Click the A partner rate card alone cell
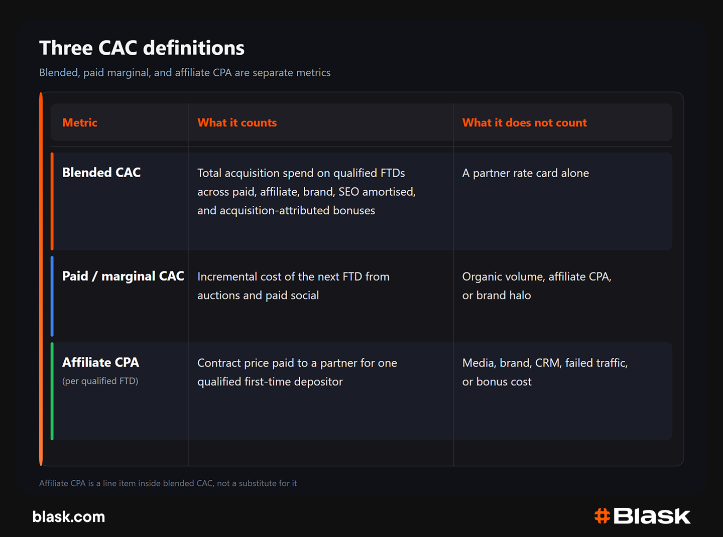 (x=526, y=173)
